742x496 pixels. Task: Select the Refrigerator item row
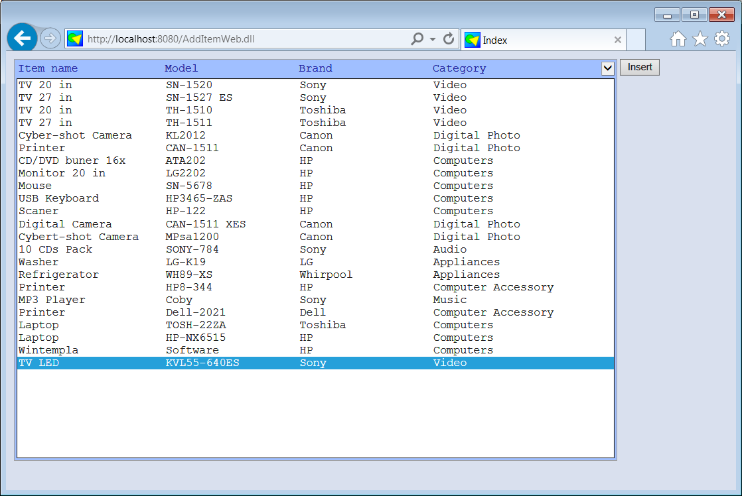coord(315,275)
